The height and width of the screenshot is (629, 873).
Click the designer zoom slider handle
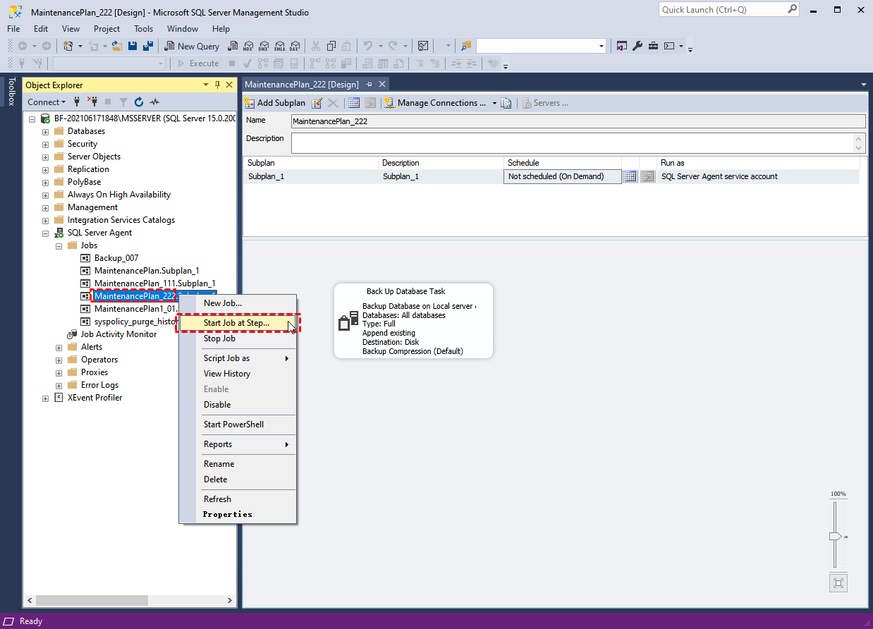pos(836,537)
